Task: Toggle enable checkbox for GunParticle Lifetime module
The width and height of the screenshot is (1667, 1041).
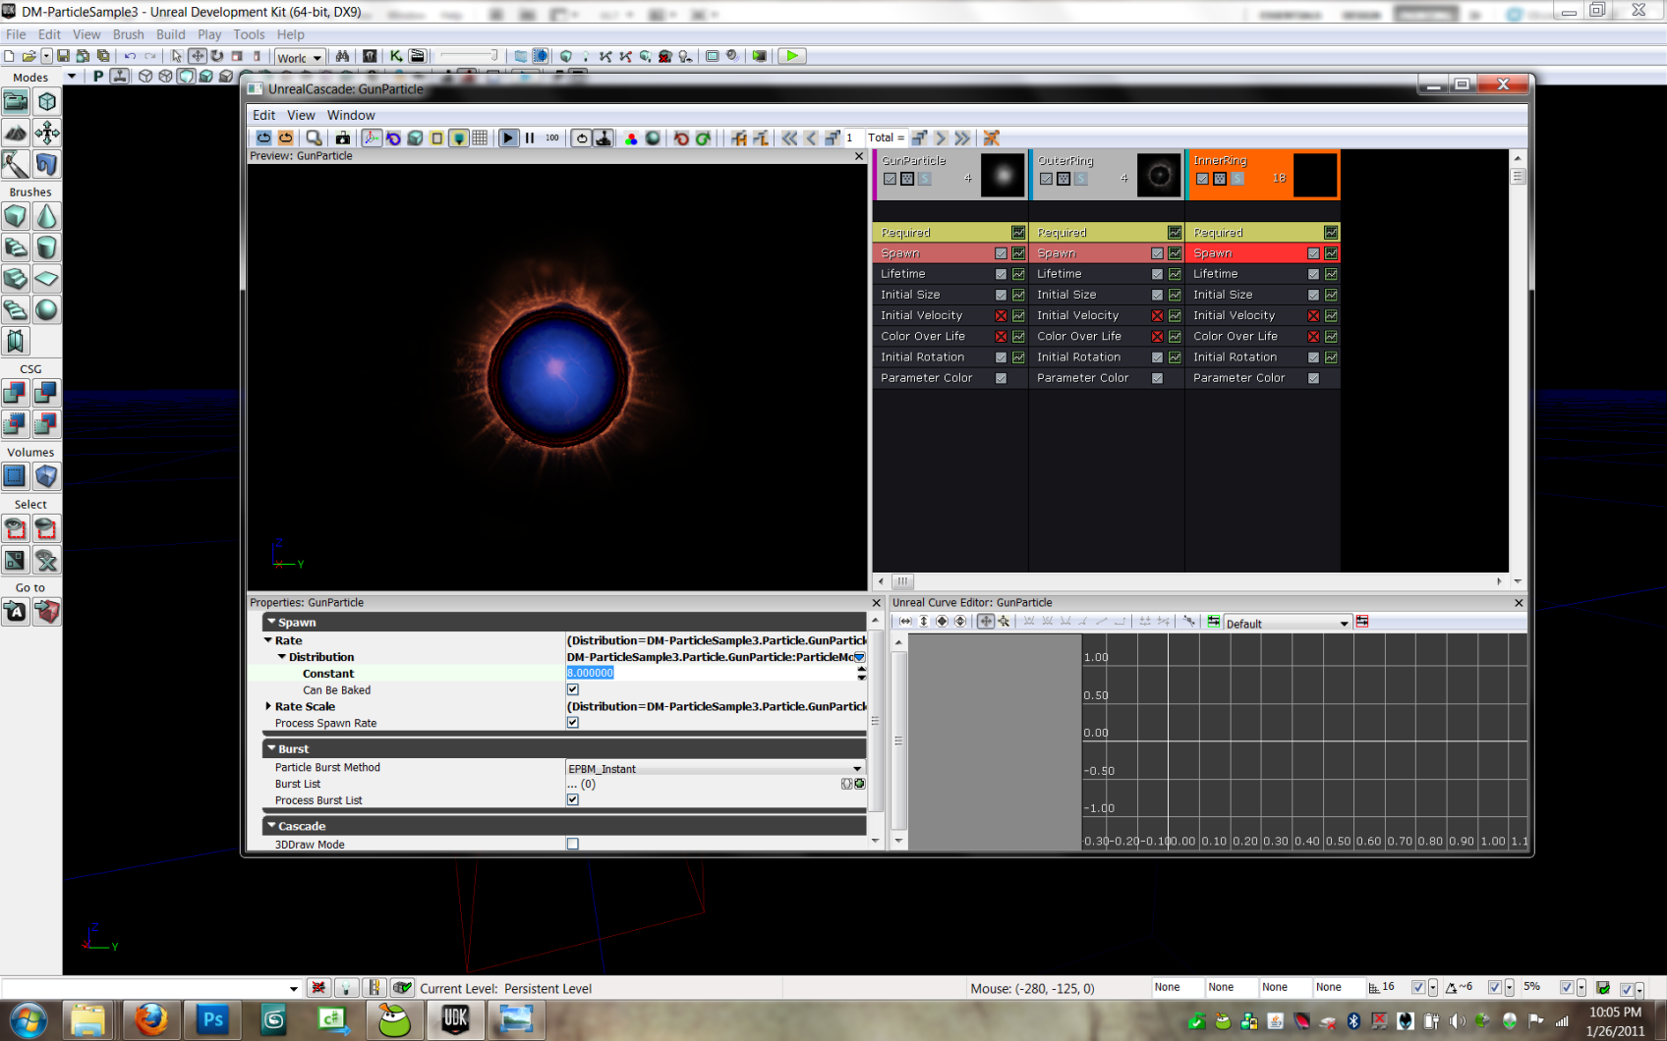Action: click(x=1001, y=274)
